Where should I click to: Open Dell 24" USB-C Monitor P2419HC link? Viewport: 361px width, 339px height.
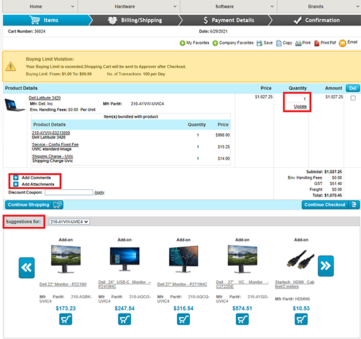pyautogui.click(x=125, y=284)
